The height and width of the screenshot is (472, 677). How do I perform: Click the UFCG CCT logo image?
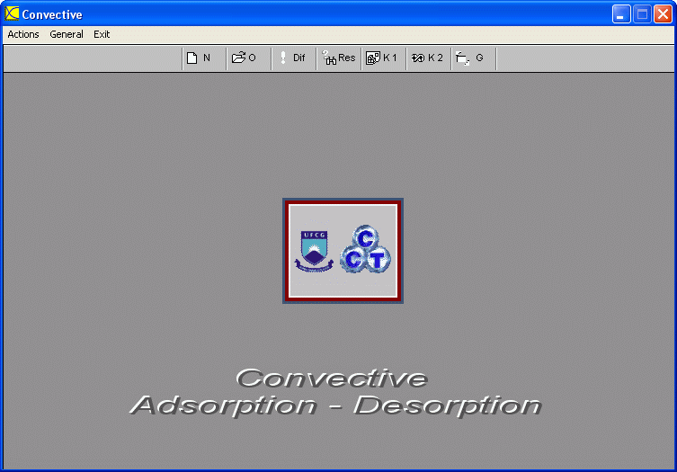pyautogui.click(x=343, y=251)
